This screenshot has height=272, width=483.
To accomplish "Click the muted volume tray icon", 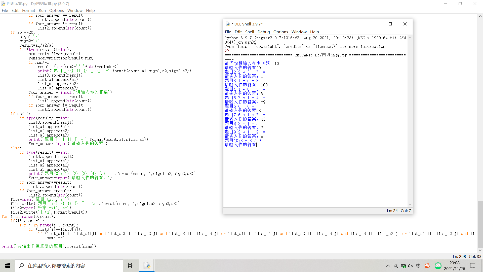I will (411, 266).
